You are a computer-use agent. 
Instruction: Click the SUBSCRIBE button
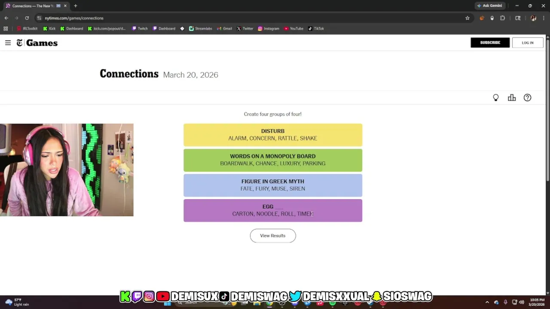coord(490,42)
